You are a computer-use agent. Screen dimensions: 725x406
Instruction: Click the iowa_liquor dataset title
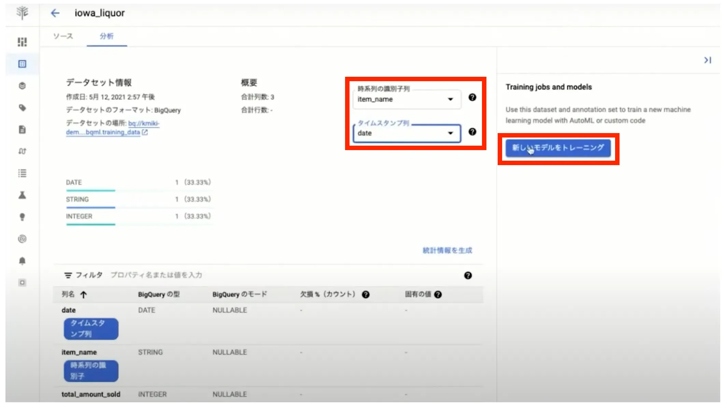(x=100, y=13)
